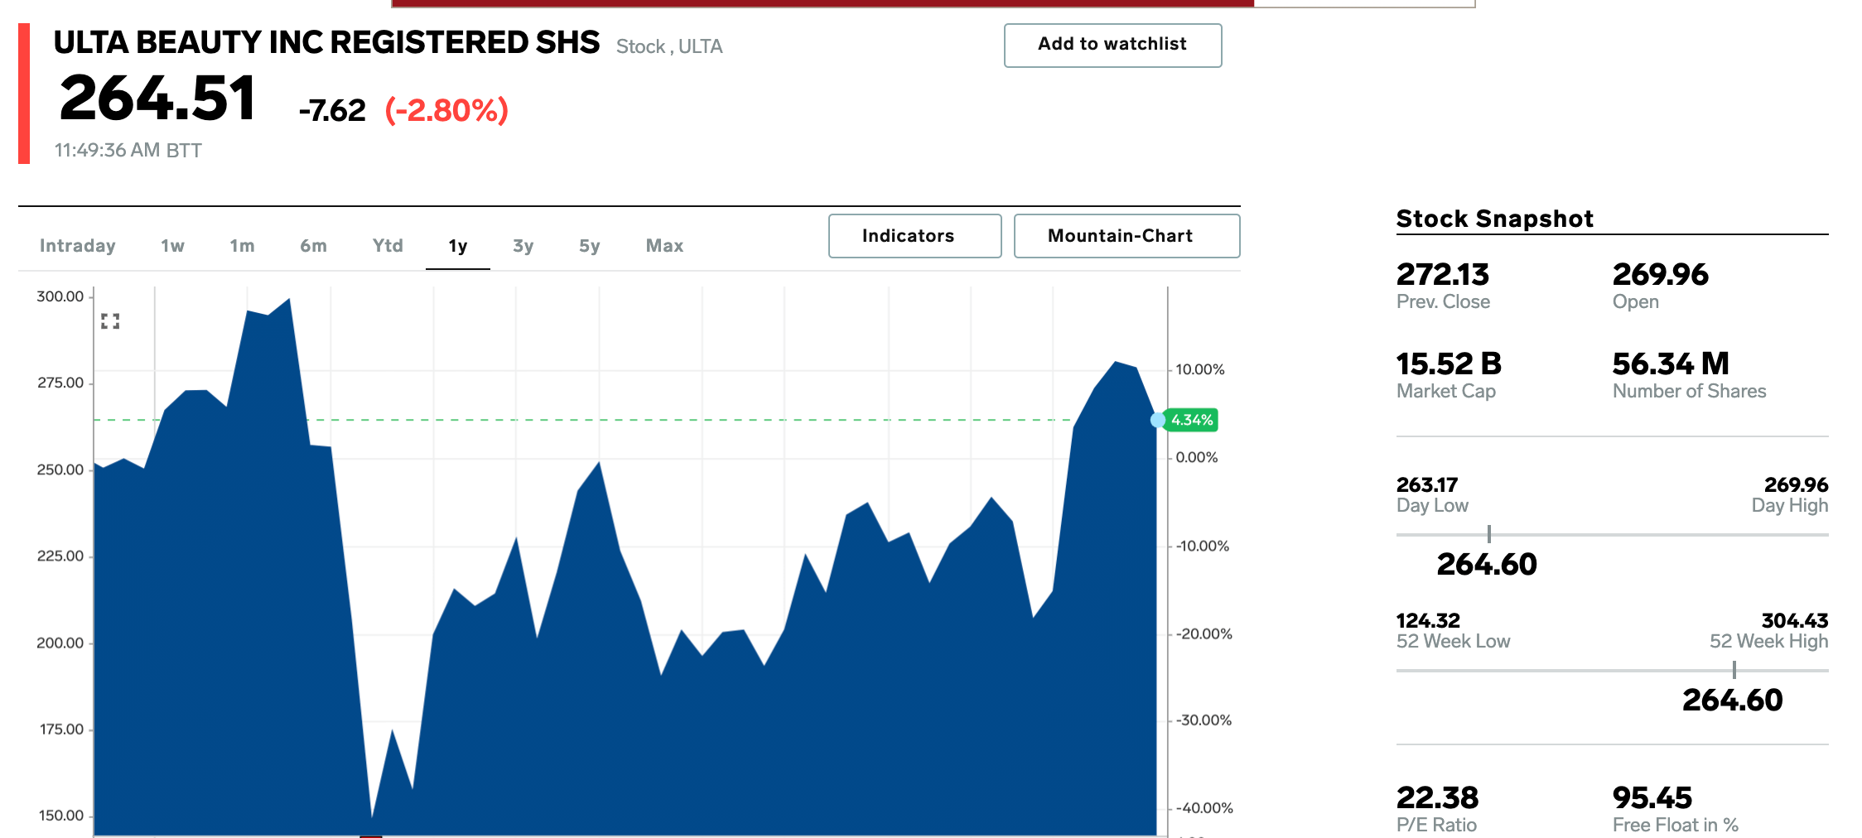Switch to the Intraday chart tab
This screenshot has height=838, width=1862.
click(x=78, y=246)
